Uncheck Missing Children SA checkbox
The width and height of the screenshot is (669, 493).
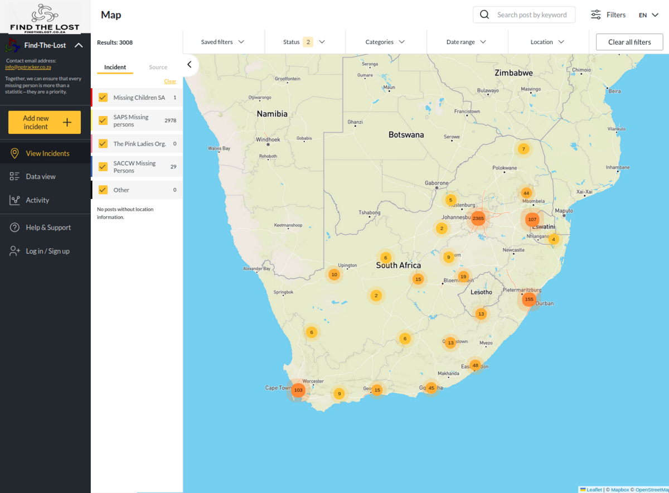coord(103,98)
